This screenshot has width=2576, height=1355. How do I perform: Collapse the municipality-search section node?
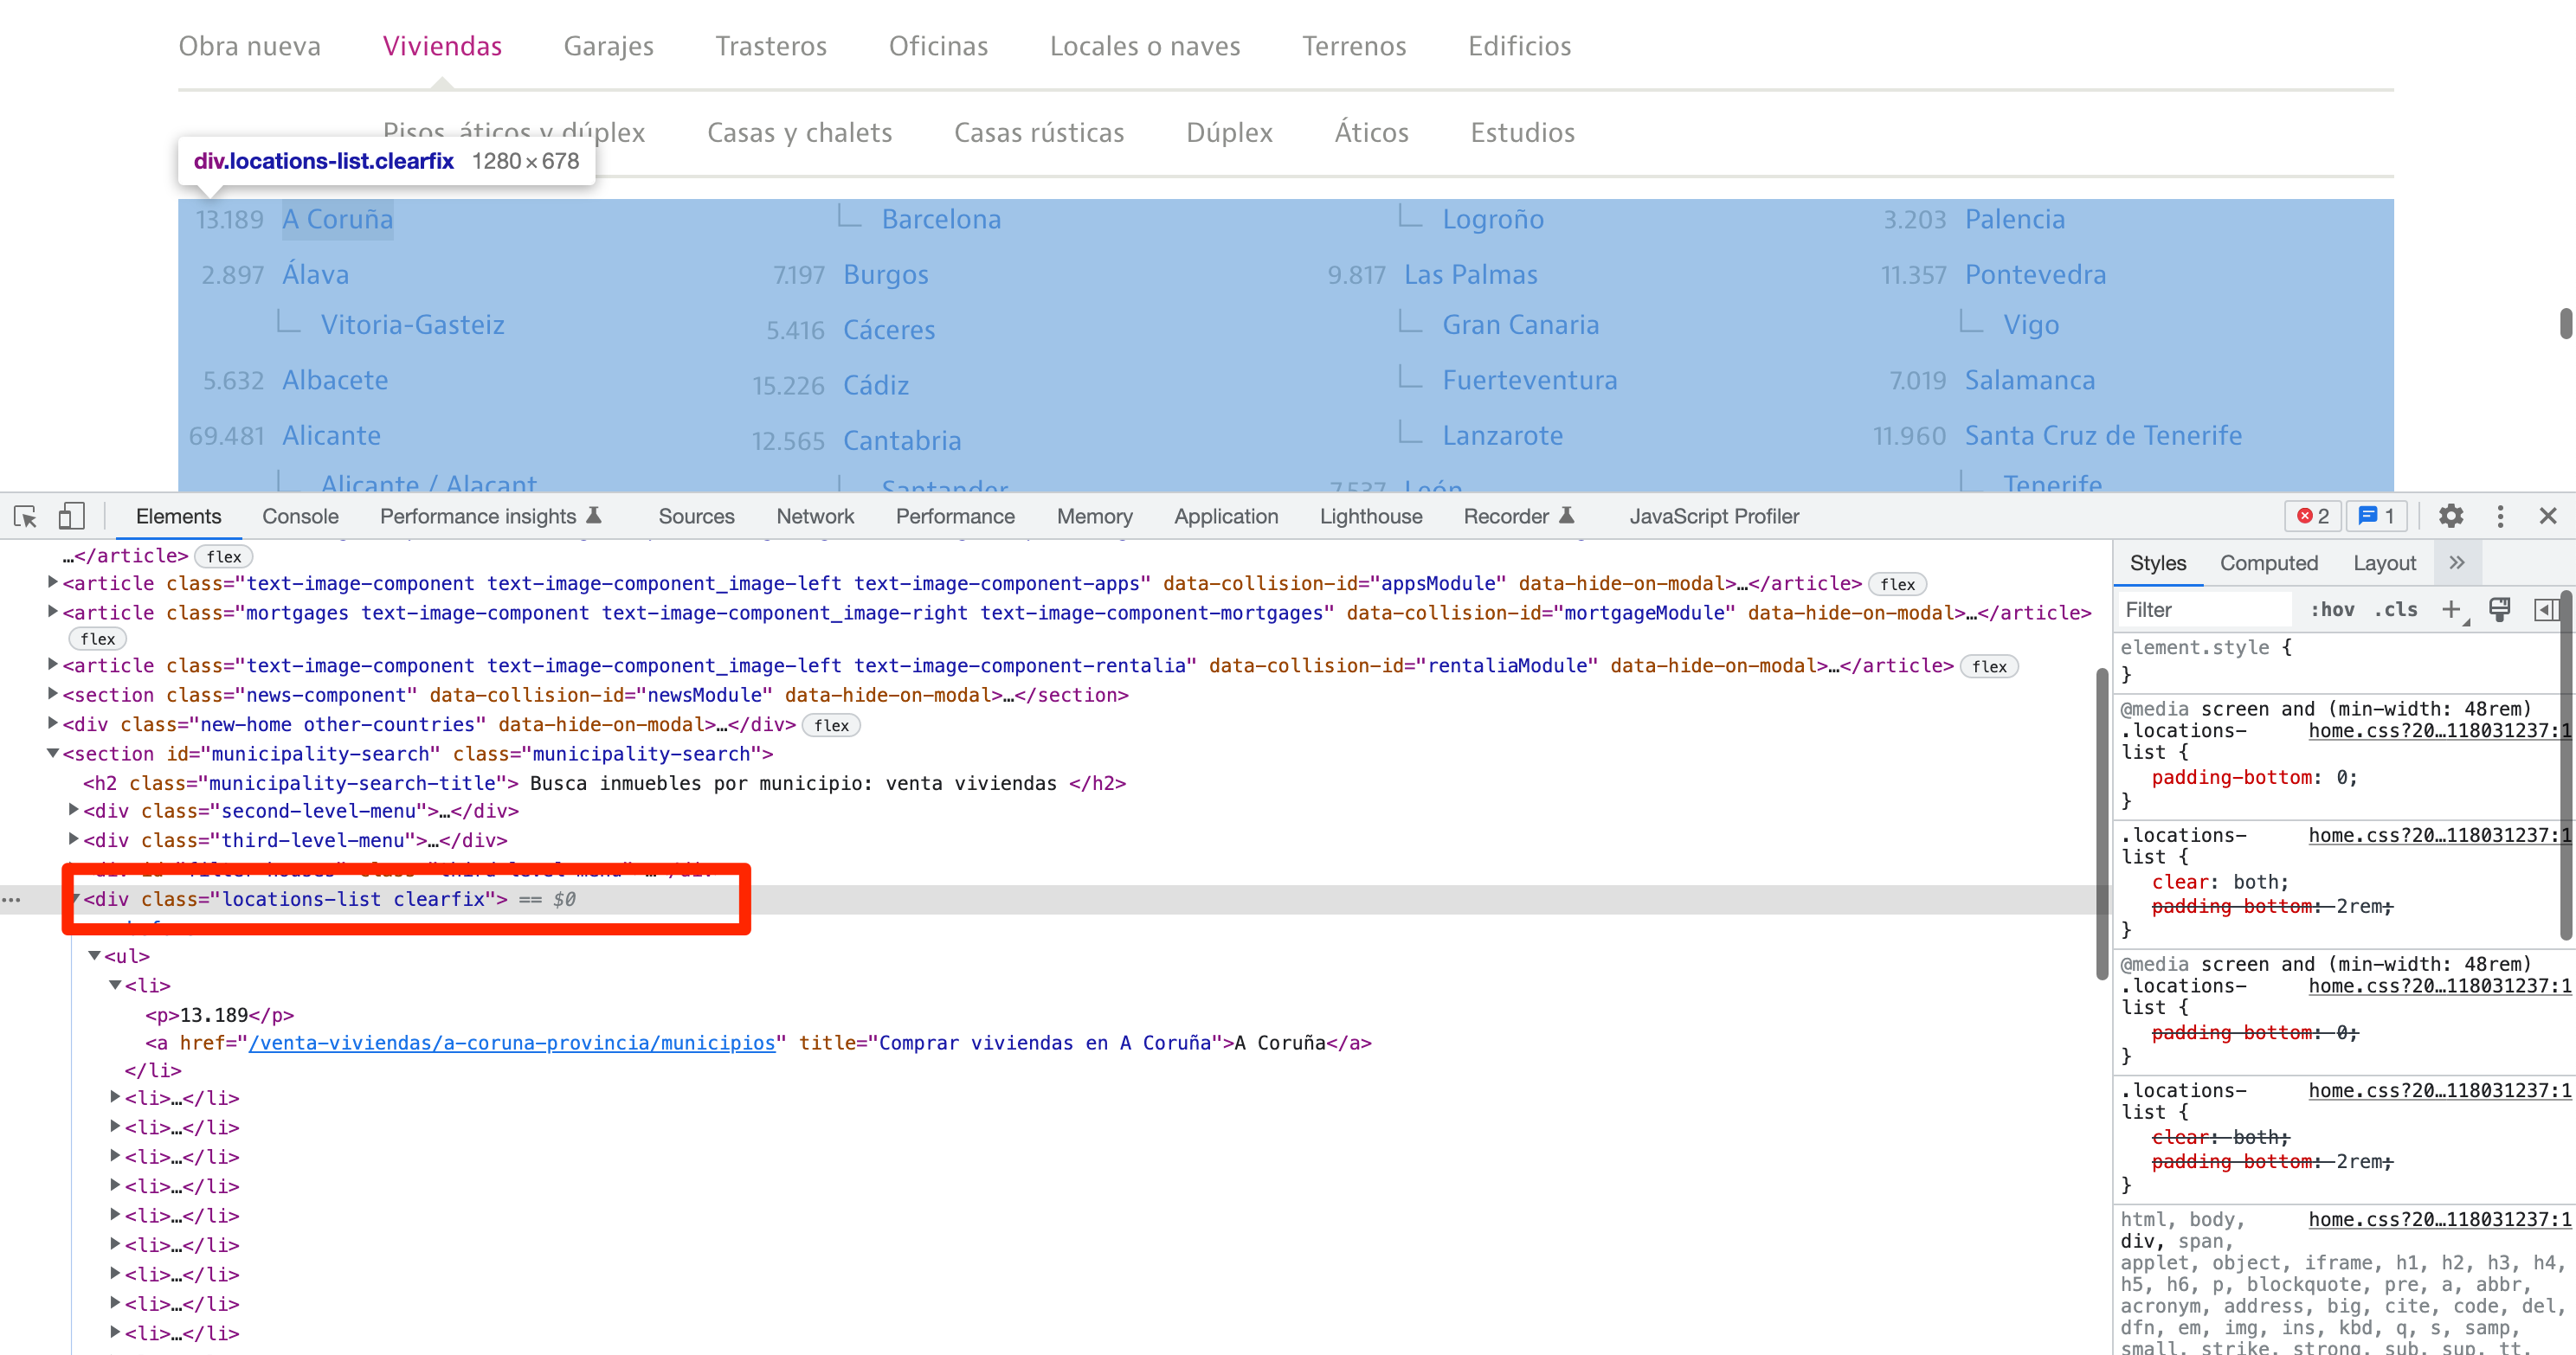52,754
